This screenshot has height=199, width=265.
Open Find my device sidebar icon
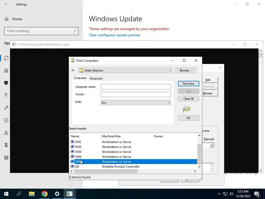coord(6,133)
